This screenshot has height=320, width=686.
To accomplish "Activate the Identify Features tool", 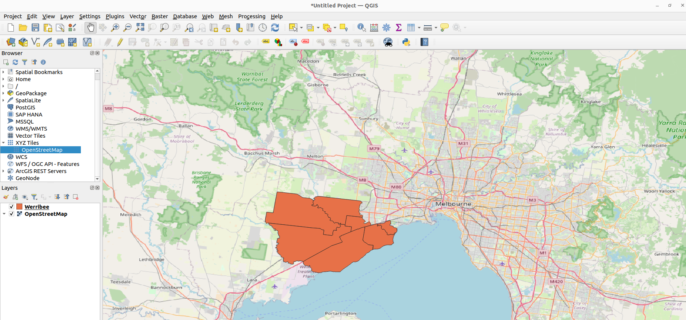I will [361, 28].
